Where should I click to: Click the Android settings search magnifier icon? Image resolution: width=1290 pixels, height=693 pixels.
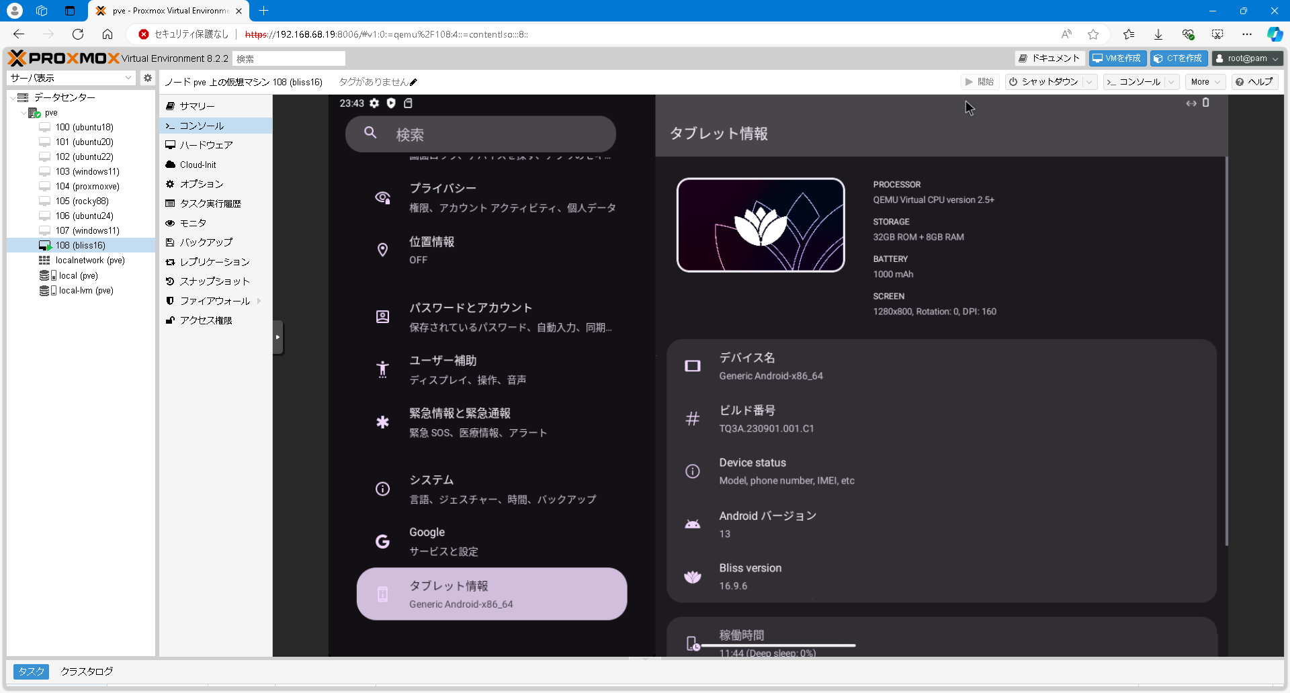pyautogui.click(x=370, y=133)
